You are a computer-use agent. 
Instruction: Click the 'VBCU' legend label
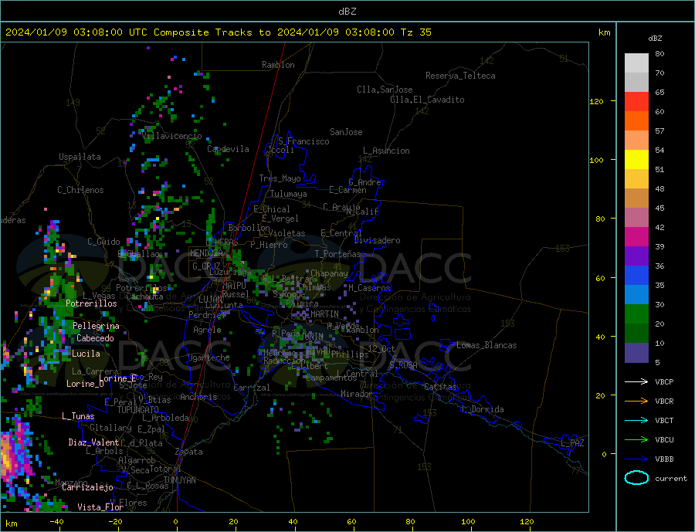[664, 440]
